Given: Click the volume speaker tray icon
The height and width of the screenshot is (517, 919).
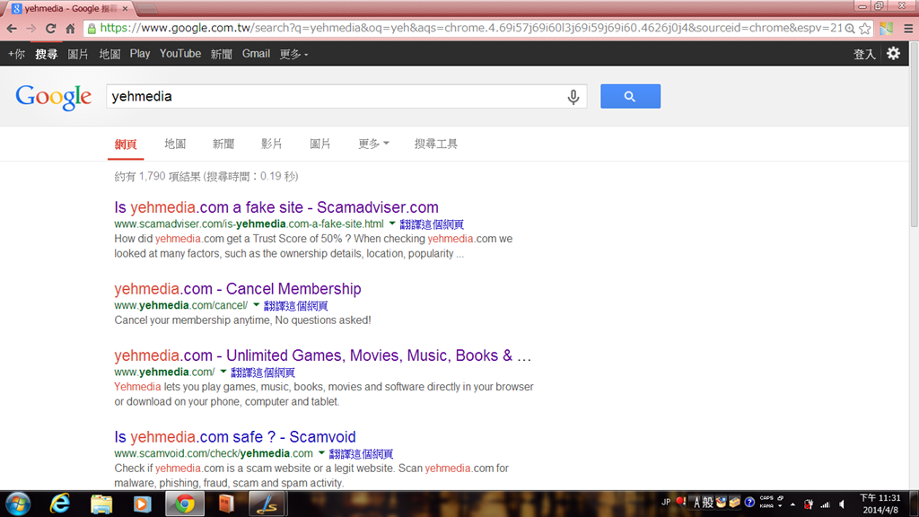Looking at the screenshot, I should pyautogui.click(x=842, y=504).
